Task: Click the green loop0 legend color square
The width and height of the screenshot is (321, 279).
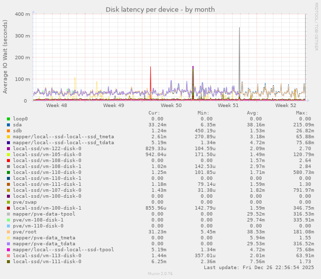Action: pyautogui.click(x=8, y=119)
